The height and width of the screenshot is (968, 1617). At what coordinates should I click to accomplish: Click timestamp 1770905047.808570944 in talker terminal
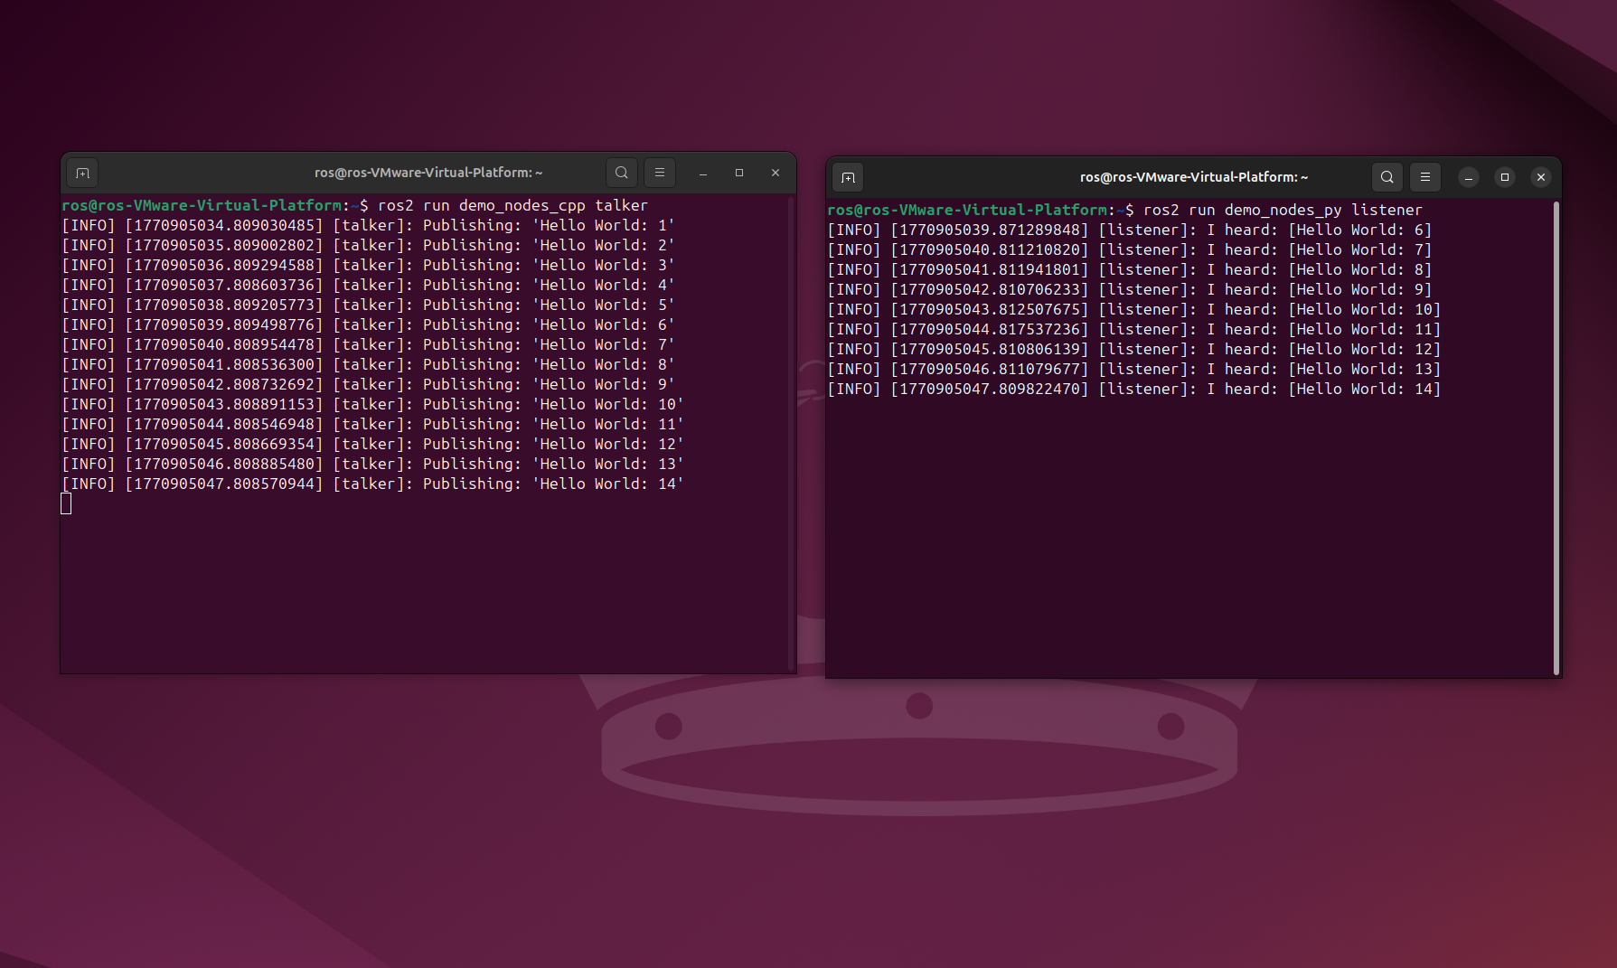[x=223, y=484]
